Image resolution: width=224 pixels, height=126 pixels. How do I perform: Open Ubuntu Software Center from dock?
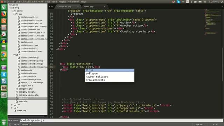[4, 21]
